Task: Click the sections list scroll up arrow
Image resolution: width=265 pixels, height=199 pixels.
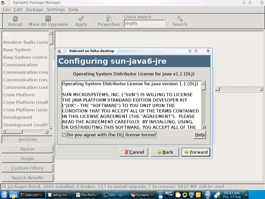Action: pyautogui.click(x=51, y=33)
